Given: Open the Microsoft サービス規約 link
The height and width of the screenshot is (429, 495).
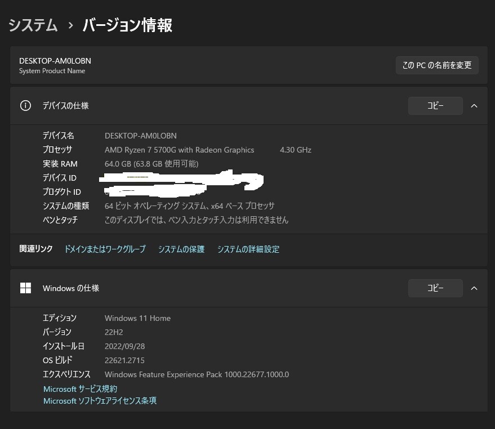Looking at the screenshot, I should (x=80, y=389).
